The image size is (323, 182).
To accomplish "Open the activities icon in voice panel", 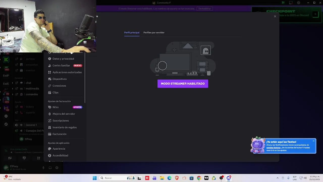I will click(x=39, y=158).
